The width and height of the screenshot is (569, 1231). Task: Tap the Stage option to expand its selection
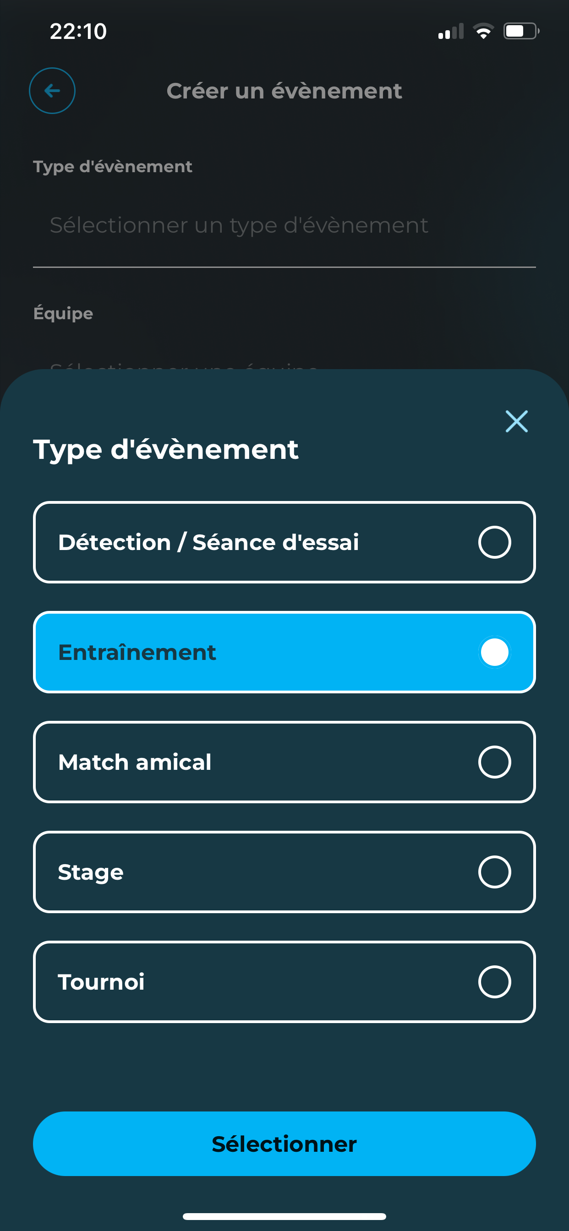pos(284,872)
